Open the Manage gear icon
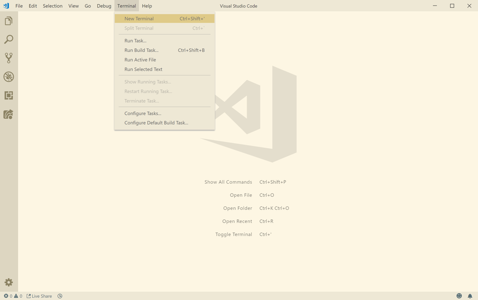Screen dimensions: 478x300 pos(9,282)
